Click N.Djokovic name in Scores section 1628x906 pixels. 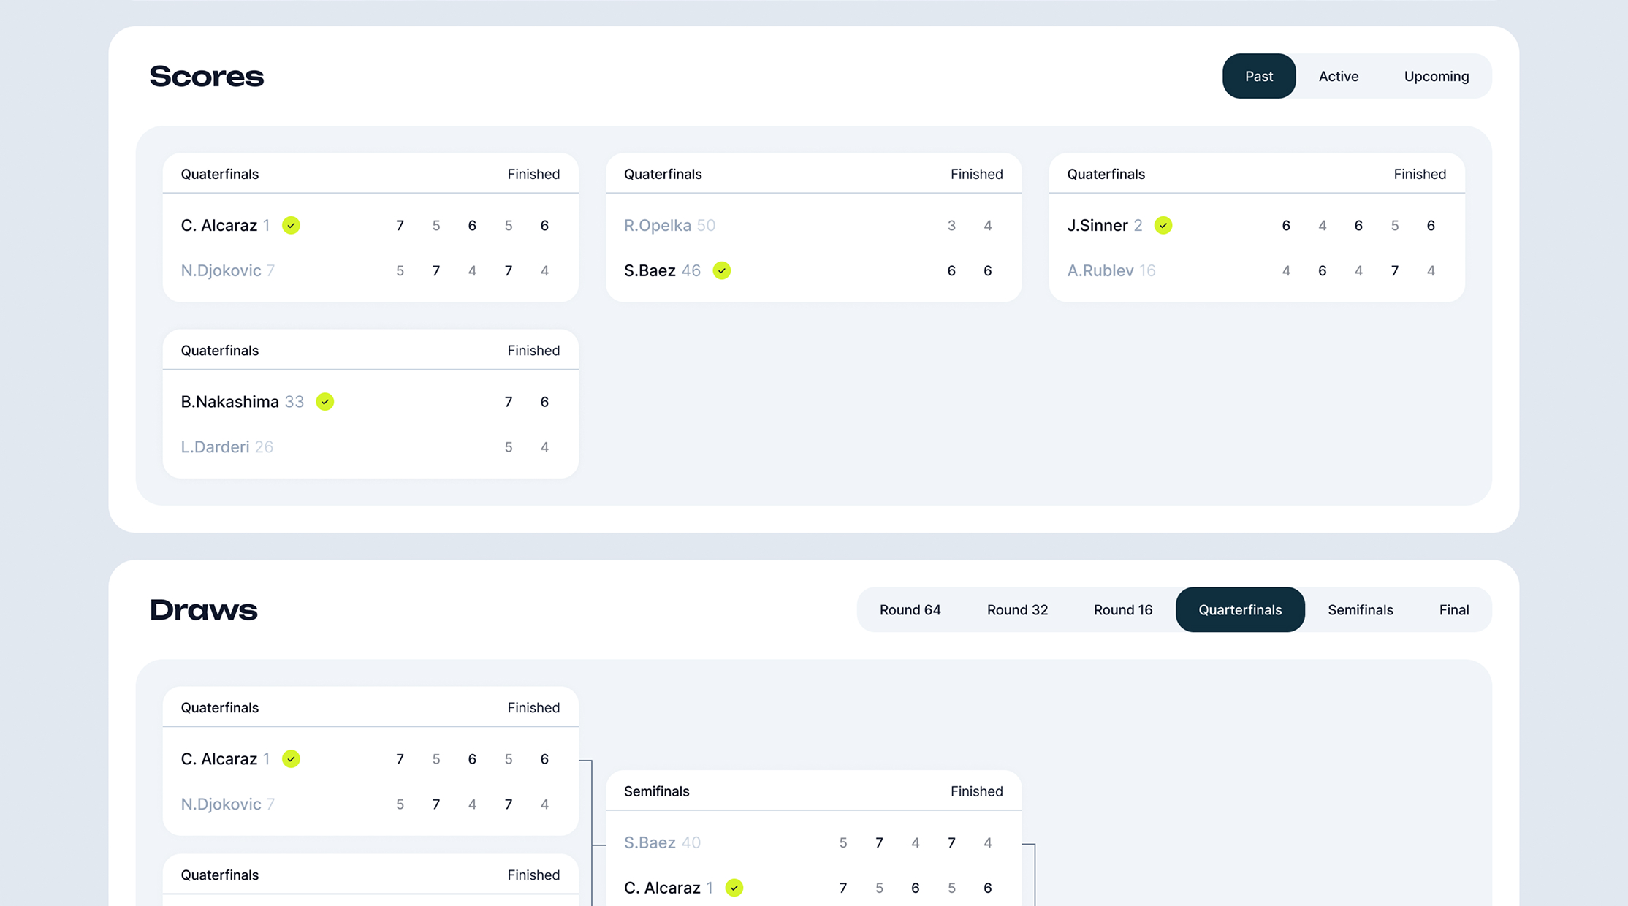221,270
